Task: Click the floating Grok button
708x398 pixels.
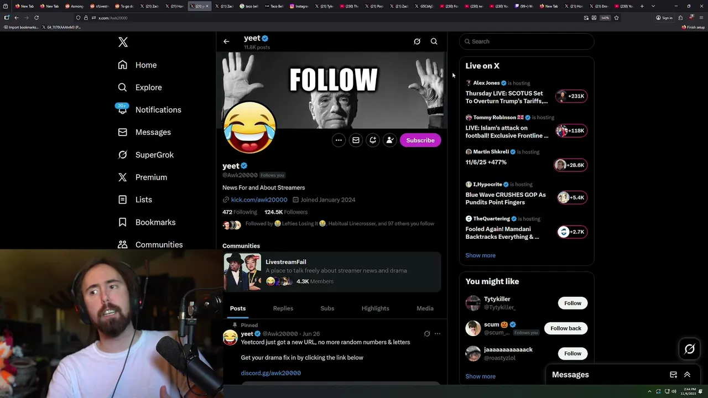Action: click(x=690, y=349)
